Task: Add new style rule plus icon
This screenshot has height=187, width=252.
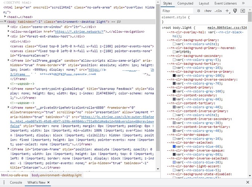Action: (x=227, y=11)
